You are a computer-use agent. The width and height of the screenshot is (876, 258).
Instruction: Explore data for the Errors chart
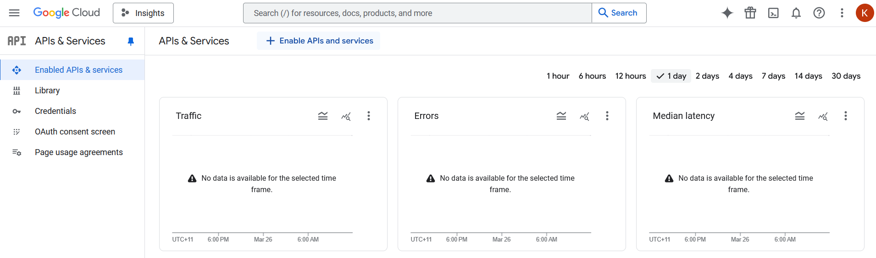click(584, 116)
